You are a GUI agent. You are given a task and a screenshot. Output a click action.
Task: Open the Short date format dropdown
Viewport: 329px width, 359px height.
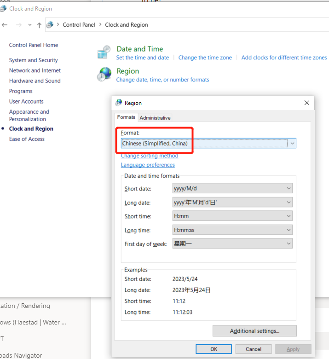click(232, 188)
